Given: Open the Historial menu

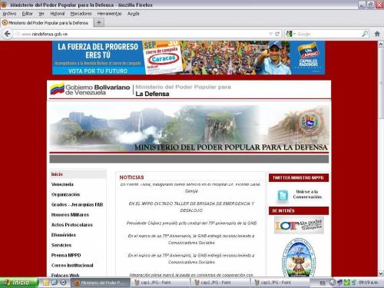Looking at the screenshot, I should [x=58, y=14].
